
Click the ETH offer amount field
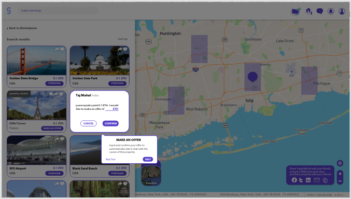point(111,109)
